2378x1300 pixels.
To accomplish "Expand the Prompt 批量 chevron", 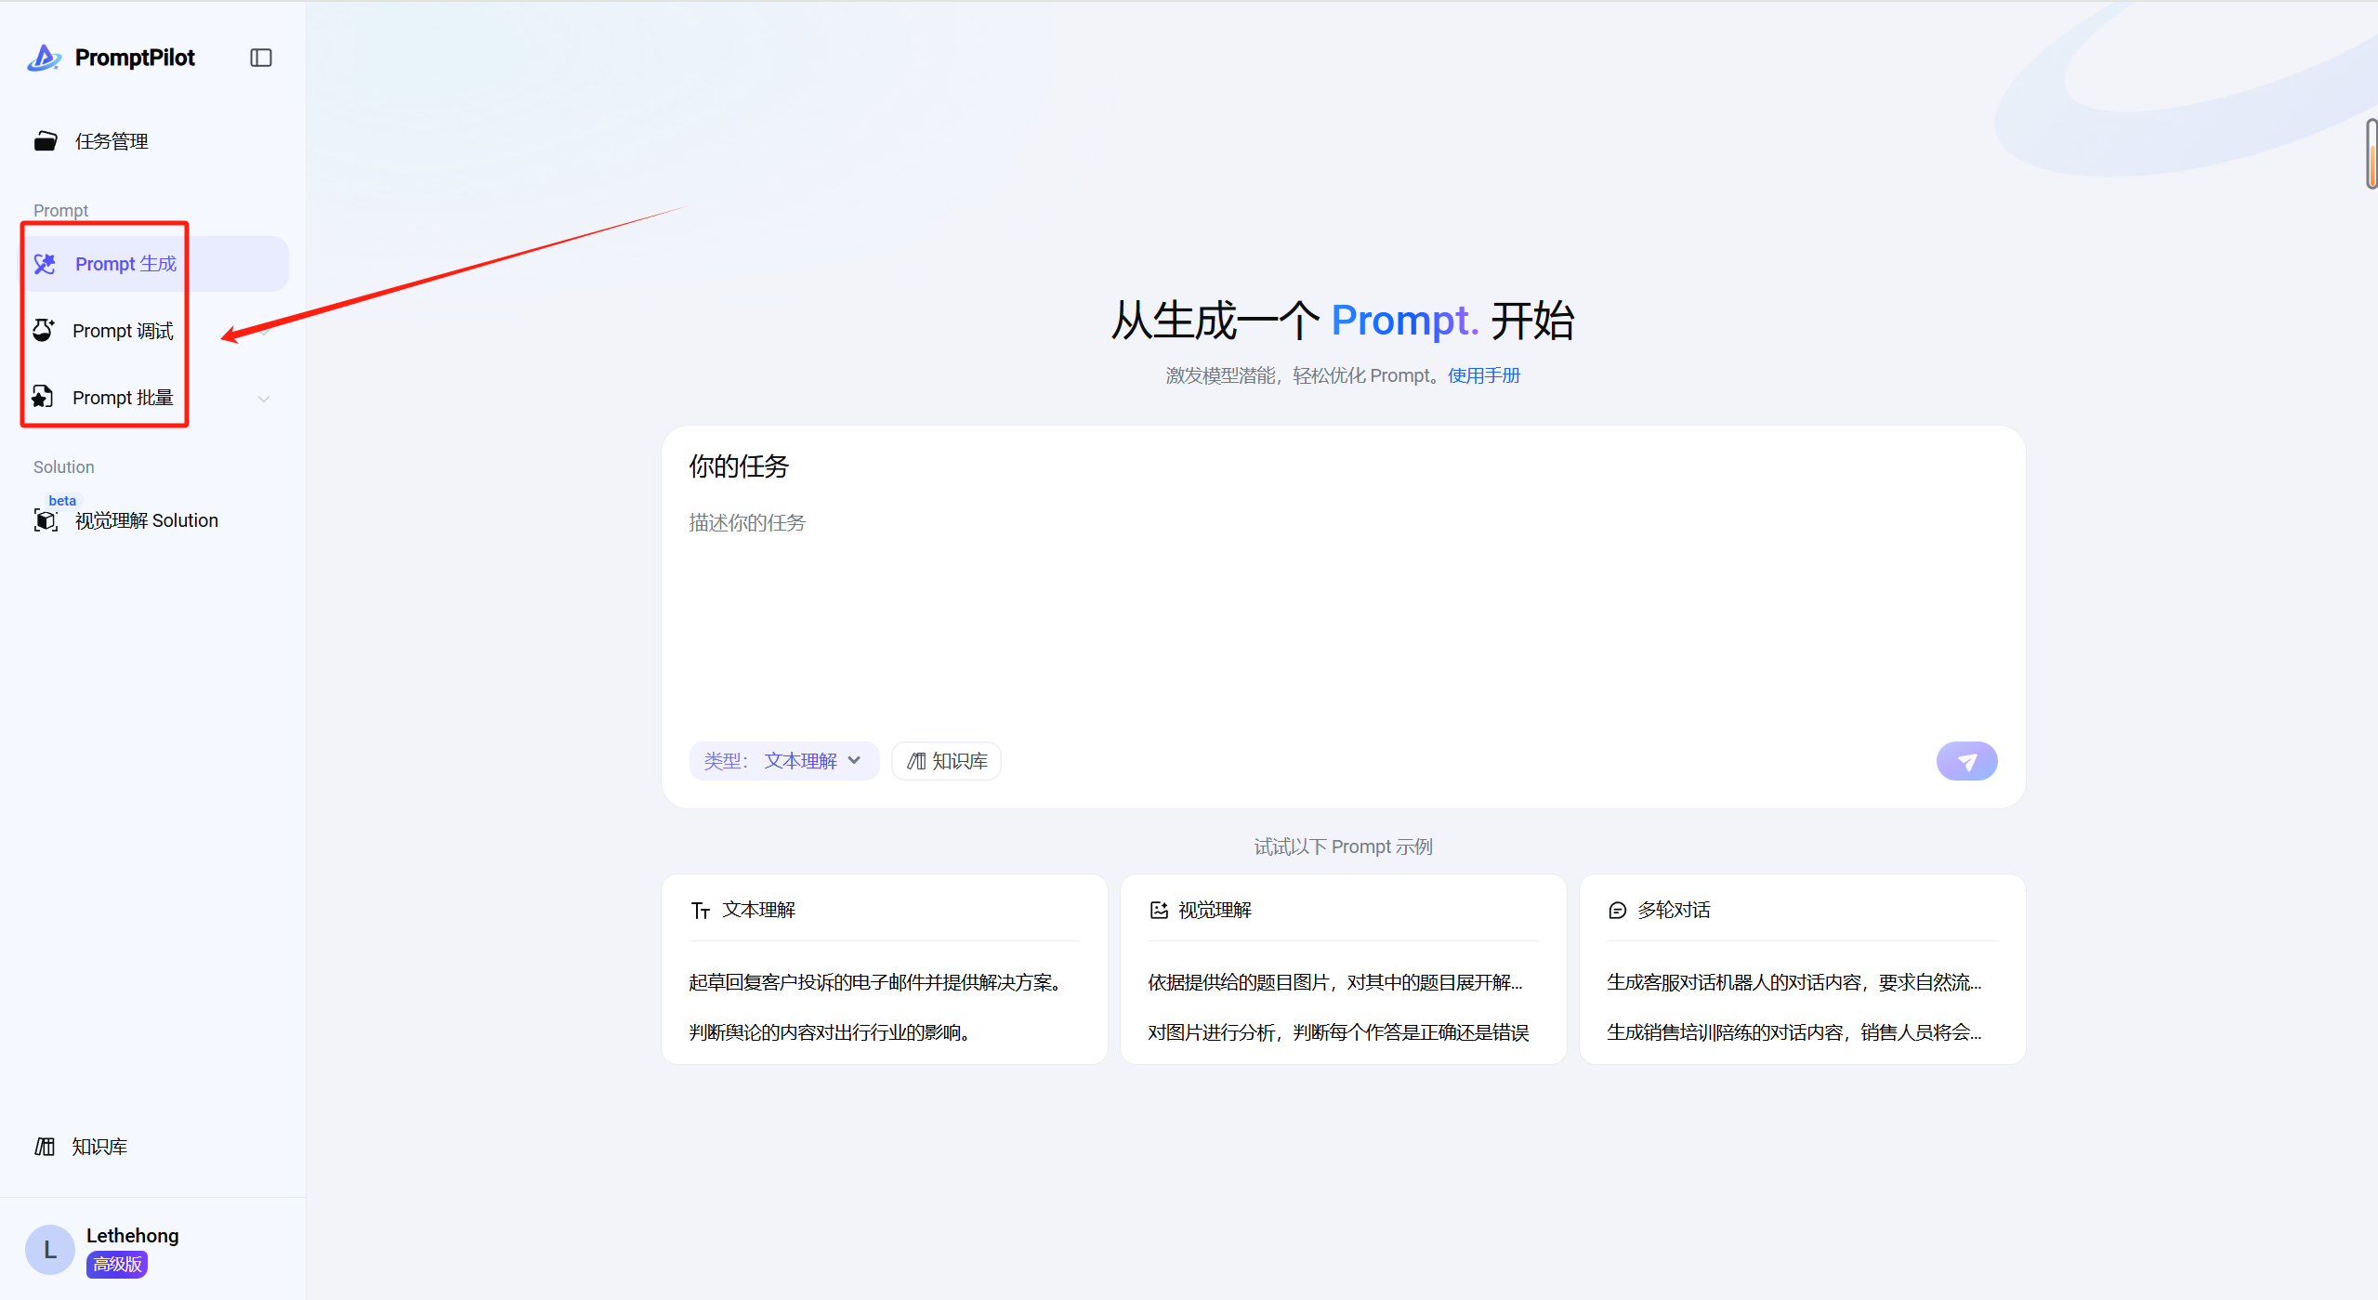I will (x=264, y=399).
